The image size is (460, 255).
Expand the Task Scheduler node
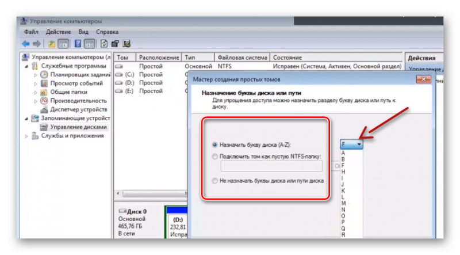point(35,75)
